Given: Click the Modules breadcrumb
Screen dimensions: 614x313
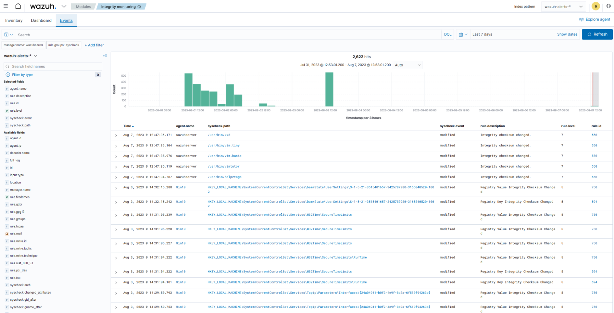Looking at the screenshot, I should point(83,6).
